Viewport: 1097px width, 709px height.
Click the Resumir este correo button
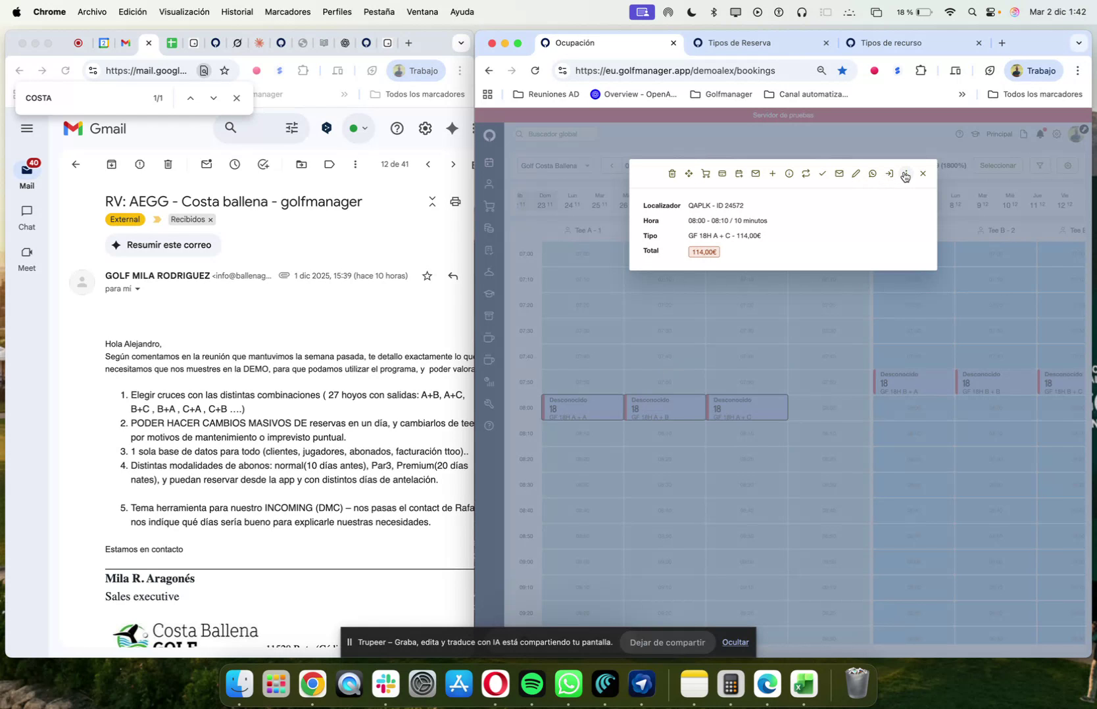tap(163, 245)
